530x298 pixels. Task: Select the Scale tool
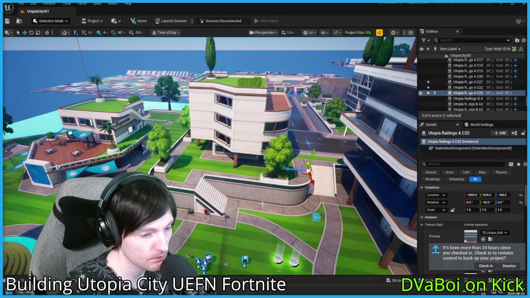38,32
